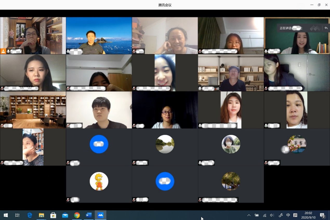Launch Google Chrome from the taskbar
The width and height of the screenshot is (330, 220).
pyautogui.click(x=77, y=215)
